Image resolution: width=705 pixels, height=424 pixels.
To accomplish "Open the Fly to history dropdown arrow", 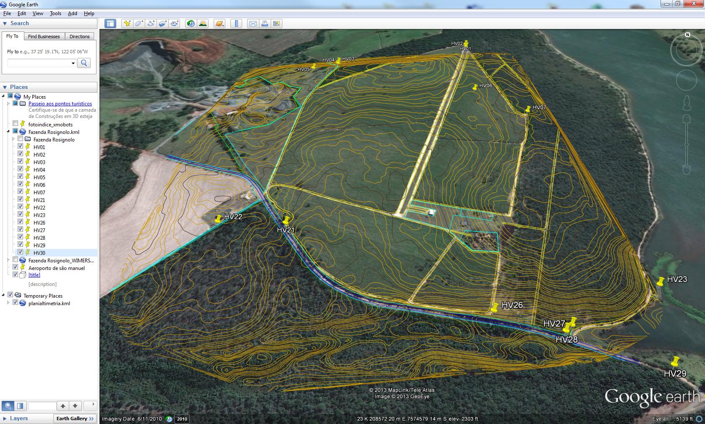I will pyautogui.click(x=73, y=63).
